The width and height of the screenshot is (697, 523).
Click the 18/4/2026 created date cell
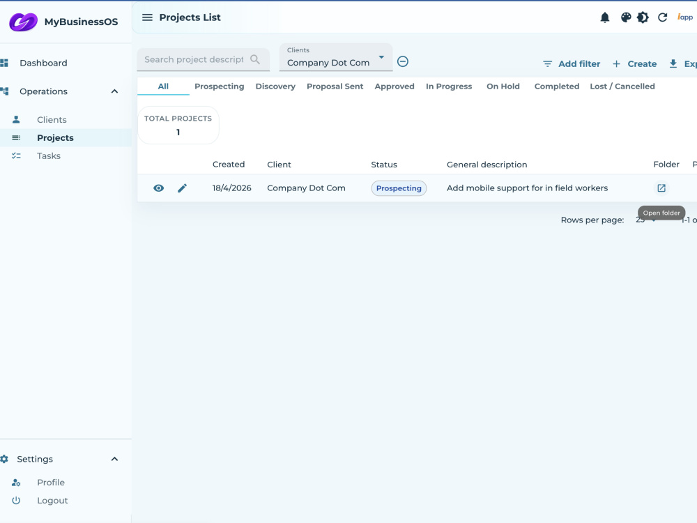[231, 188]
